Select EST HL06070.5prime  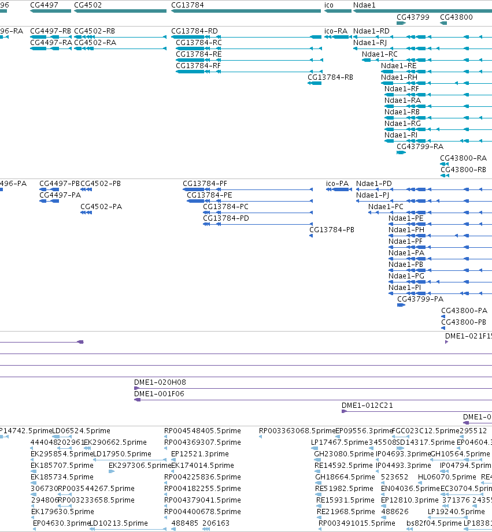[420, 482]
